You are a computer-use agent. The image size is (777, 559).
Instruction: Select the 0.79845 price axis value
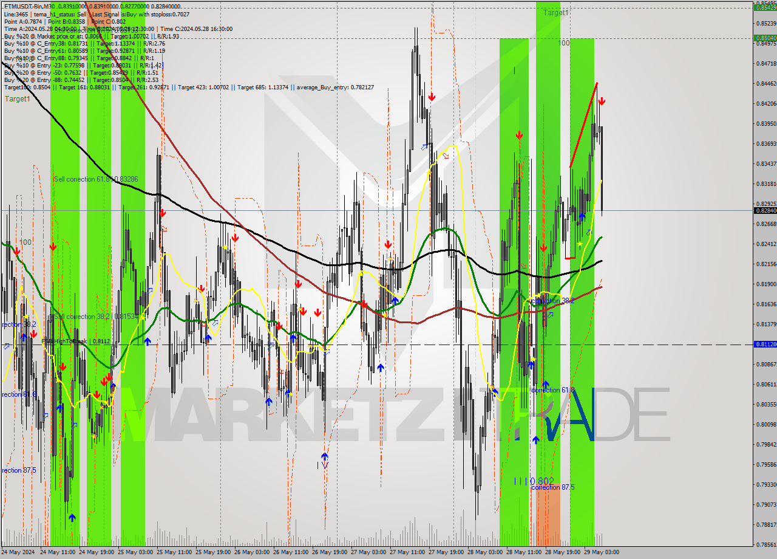pos(766,444)
